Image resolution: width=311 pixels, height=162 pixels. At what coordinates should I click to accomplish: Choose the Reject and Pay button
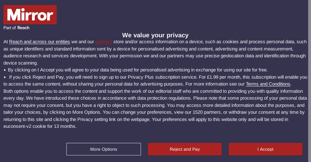coord(185,149)
